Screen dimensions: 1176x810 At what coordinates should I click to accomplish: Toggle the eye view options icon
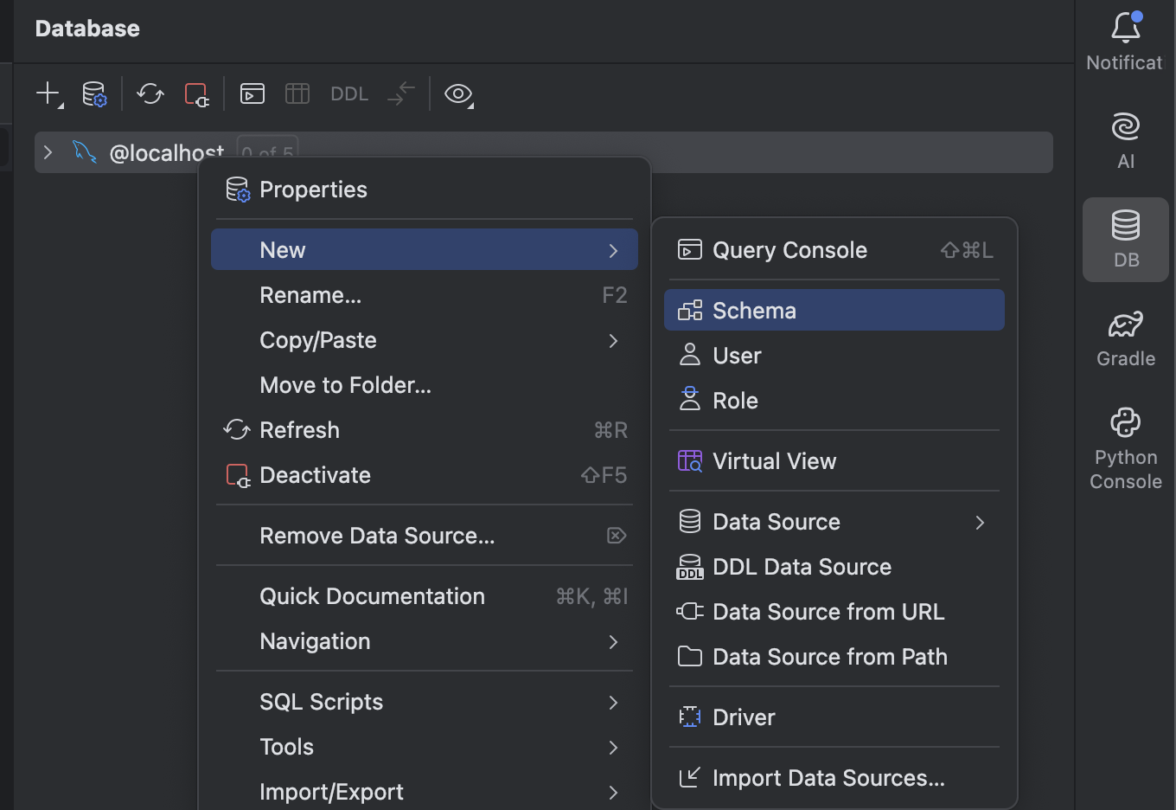tap(458, 93)
